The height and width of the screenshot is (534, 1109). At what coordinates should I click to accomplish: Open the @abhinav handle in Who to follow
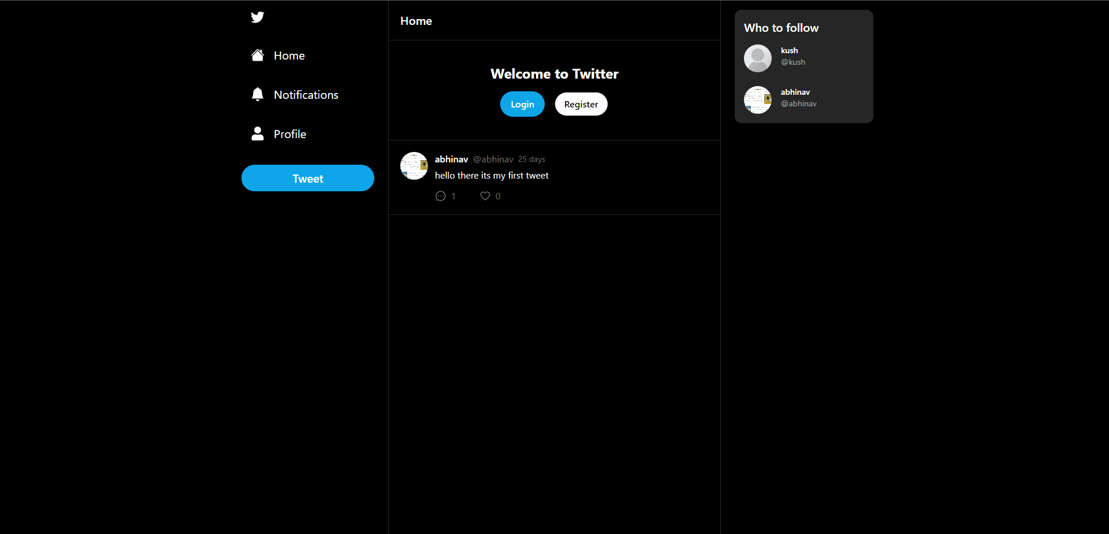tap(799, 103)
